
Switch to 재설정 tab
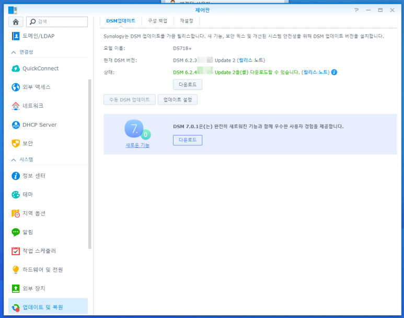pyautogui.click(x=187, y=21)
